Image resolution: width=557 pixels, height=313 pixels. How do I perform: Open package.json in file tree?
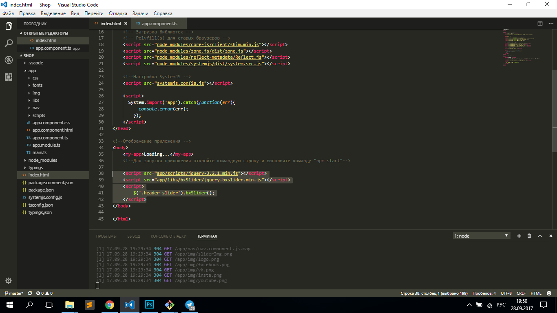tap(41, 190)
